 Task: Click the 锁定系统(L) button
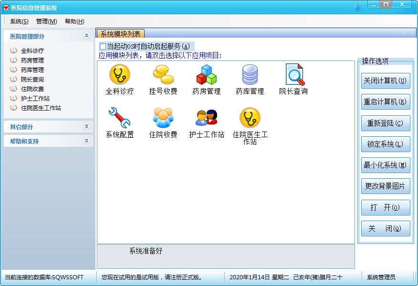click(x=386, y=144)
